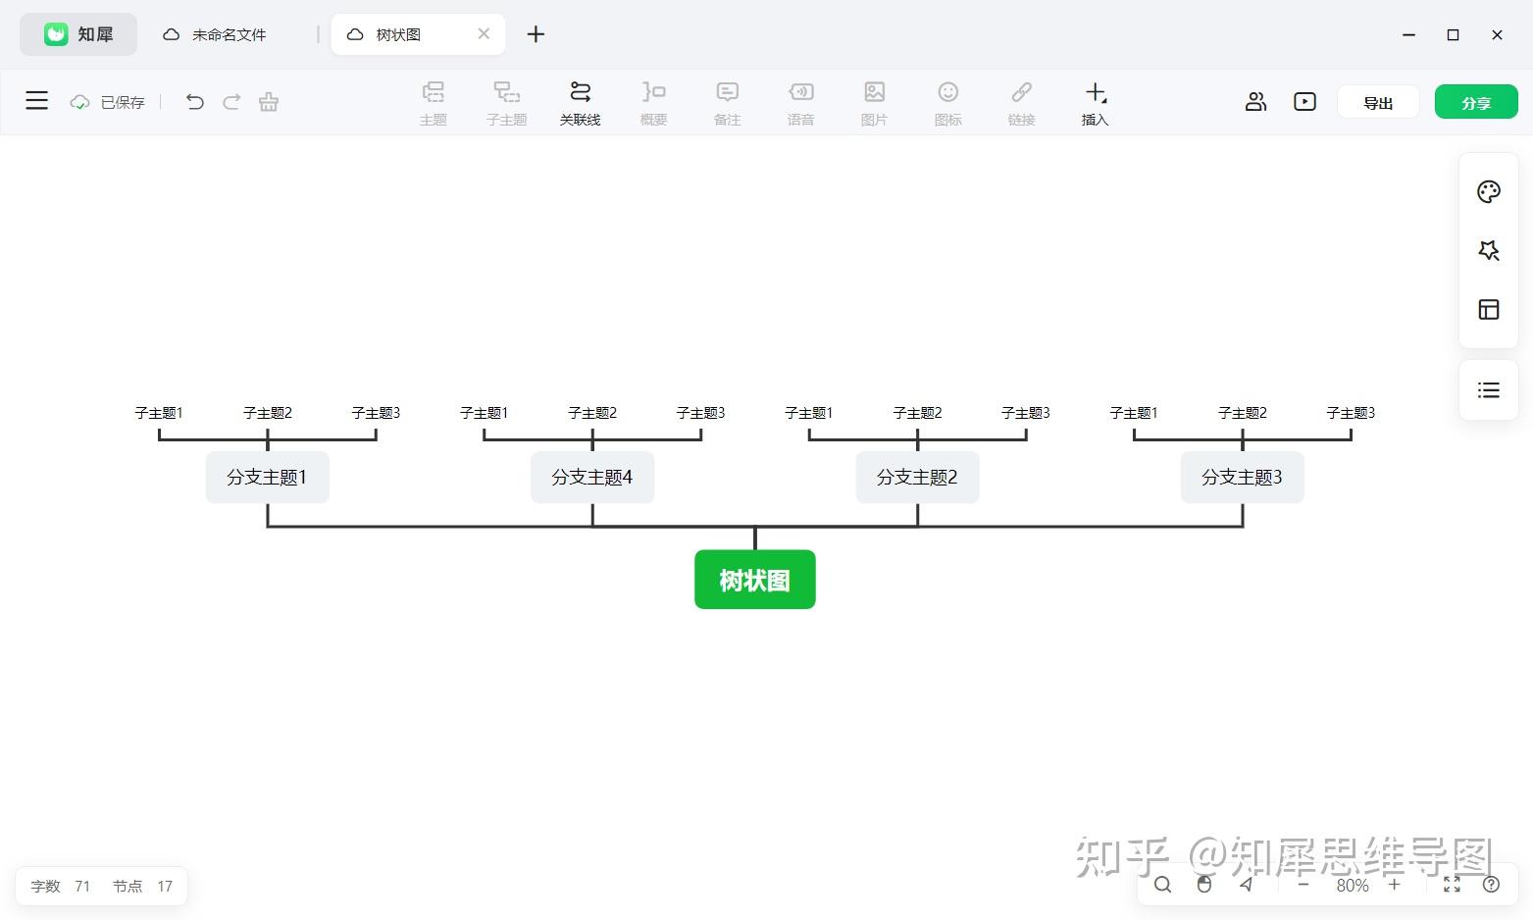Select the 关联线 relationship line tool

(x=581, y=101)
